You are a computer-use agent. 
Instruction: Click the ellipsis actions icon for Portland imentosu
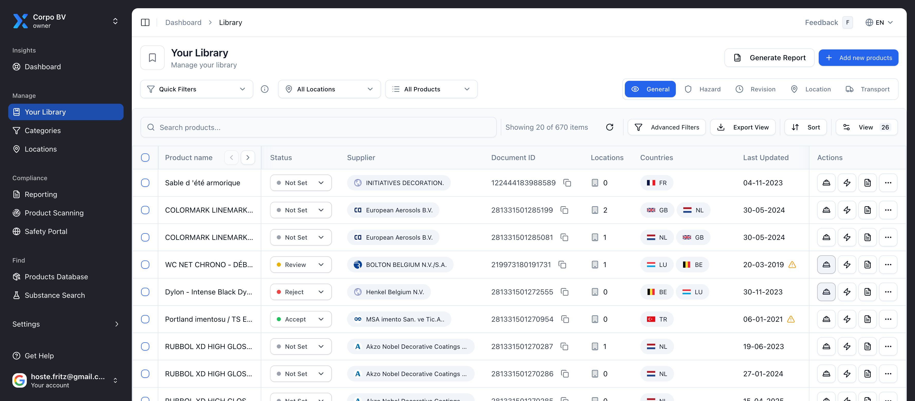[x=888, y=319]
